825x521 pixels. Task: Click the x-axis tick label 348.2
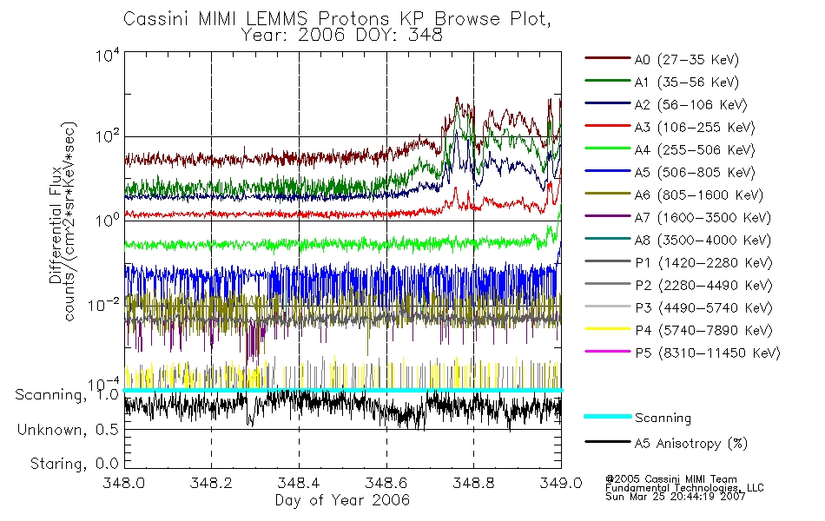click(211, 483)
